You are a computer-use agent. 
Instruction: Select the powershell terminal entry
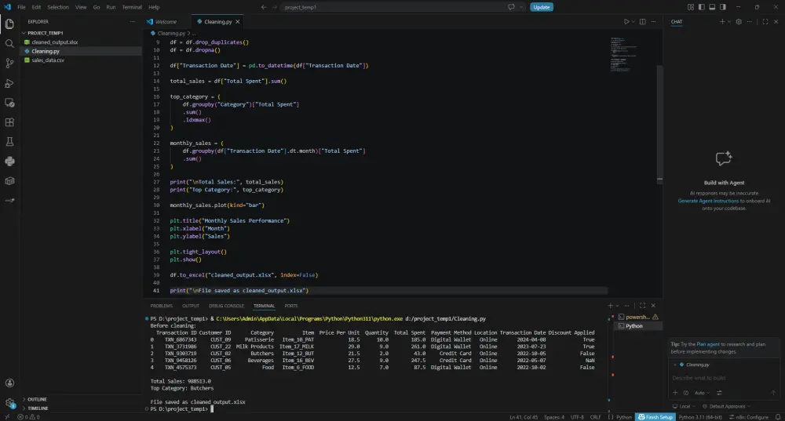(637, 317)
